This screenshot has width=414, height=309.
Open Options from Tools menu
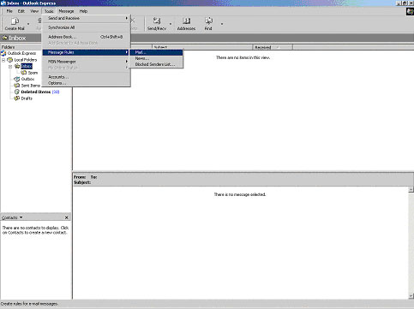click(87, 83)
